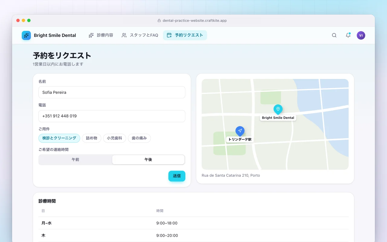Screen dimensions: 387x242
Task: Click the 名前 input field
Action: point(112,92)
